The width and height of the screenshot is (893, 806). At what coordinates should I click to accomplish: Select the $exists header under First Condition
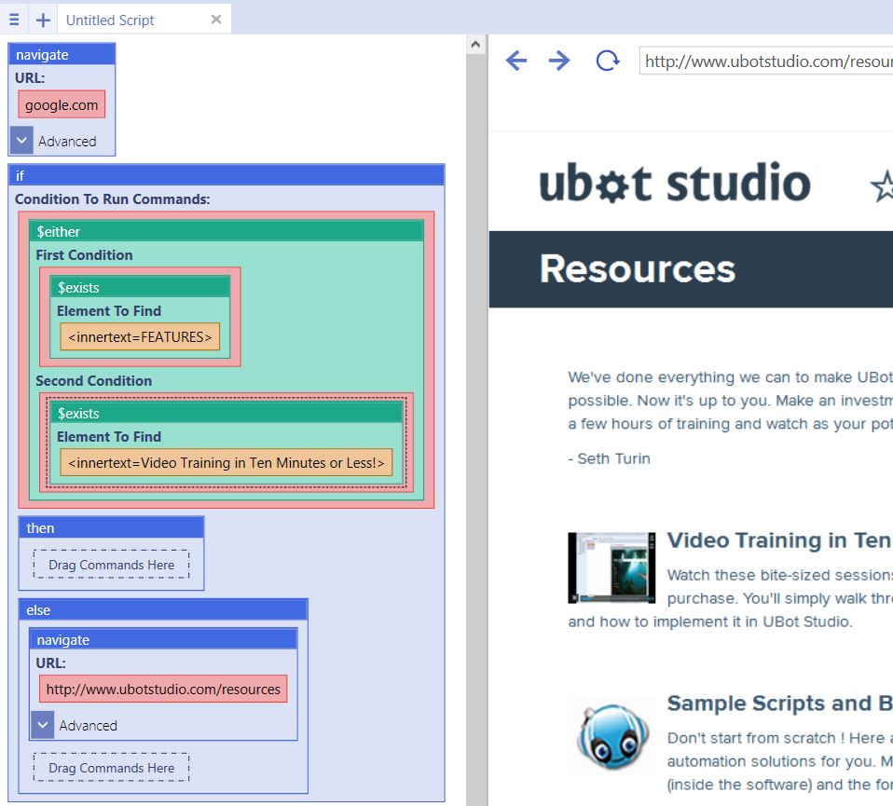coord(140,287)
